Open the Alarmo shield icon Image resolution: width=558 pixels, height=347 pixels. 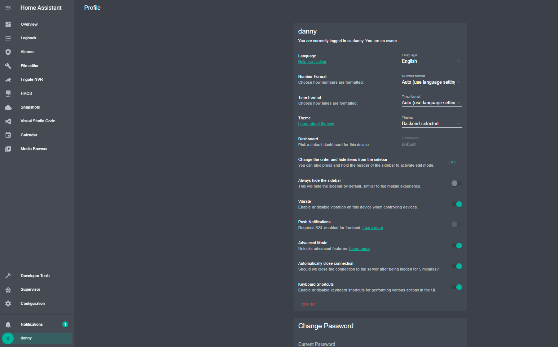pos(8,52)
